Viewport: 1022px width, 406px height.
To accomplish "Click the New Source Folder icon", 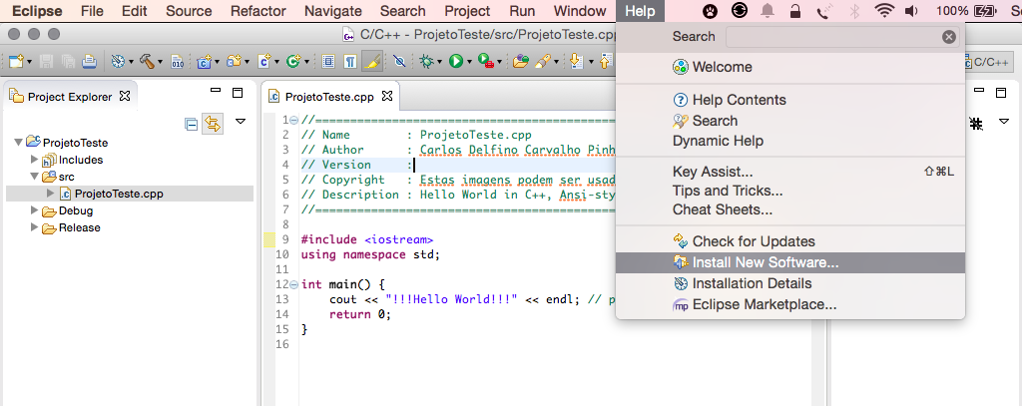I will tap(234, 61).
